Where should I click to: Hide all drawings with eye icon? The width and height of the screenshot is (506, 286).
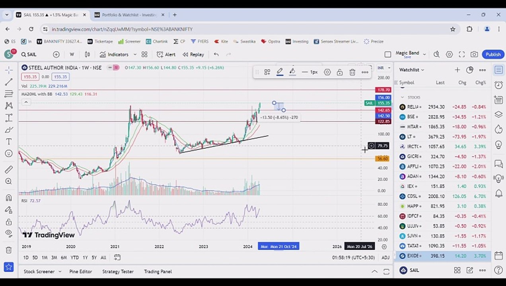pyautogui.click(x=8, y=234)
